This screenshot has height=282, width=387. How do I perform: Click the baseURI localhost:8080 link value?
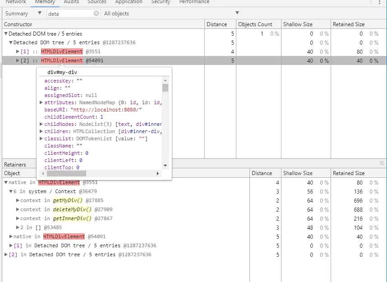[106, 110]
